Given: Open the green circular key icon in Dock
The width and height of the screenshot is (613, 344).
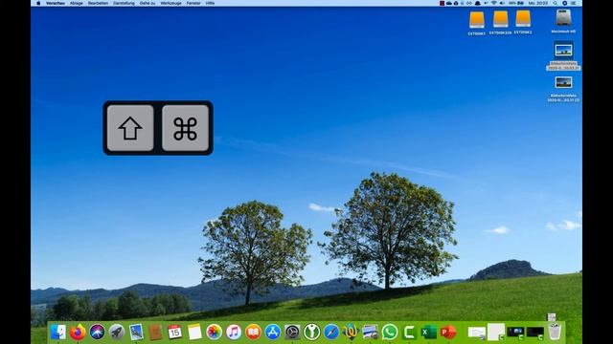Looking at the screenshot, I should click(x=311, y=332).
